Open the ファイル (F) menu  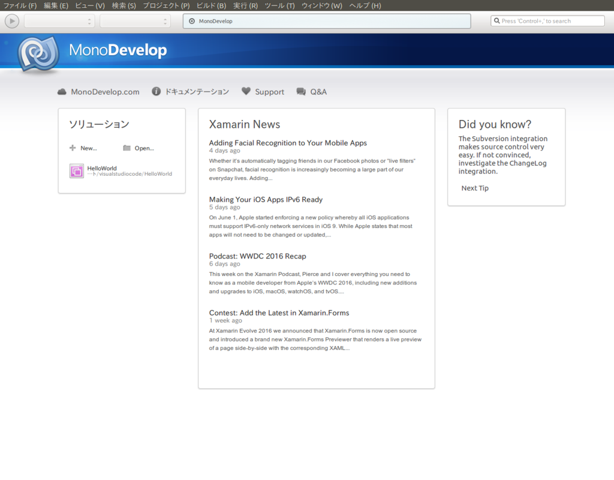(x=20, y=5)
